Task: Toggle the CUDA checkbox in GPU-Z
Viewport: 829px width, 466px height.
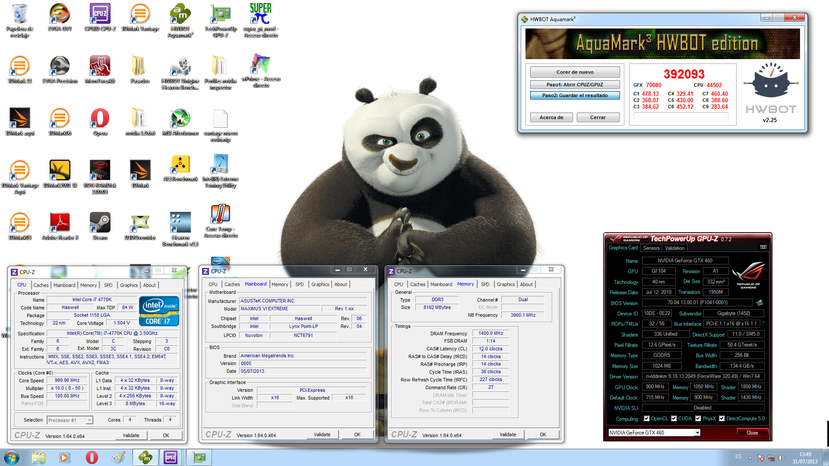Action: pyautogui.click(x=674, y=419)
